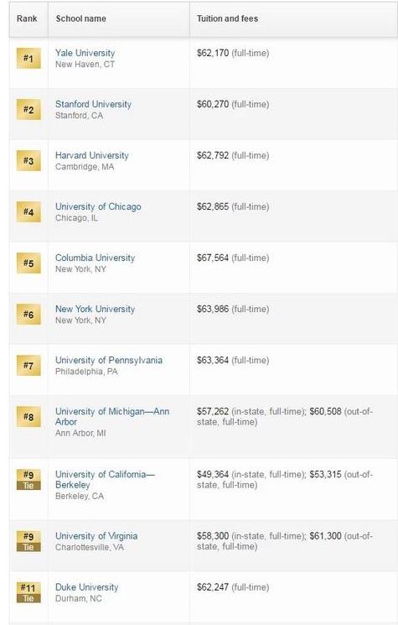Click the Rank column header
Image resolution: width=398 pixels, height=625 pixels.
coord(27,18)
